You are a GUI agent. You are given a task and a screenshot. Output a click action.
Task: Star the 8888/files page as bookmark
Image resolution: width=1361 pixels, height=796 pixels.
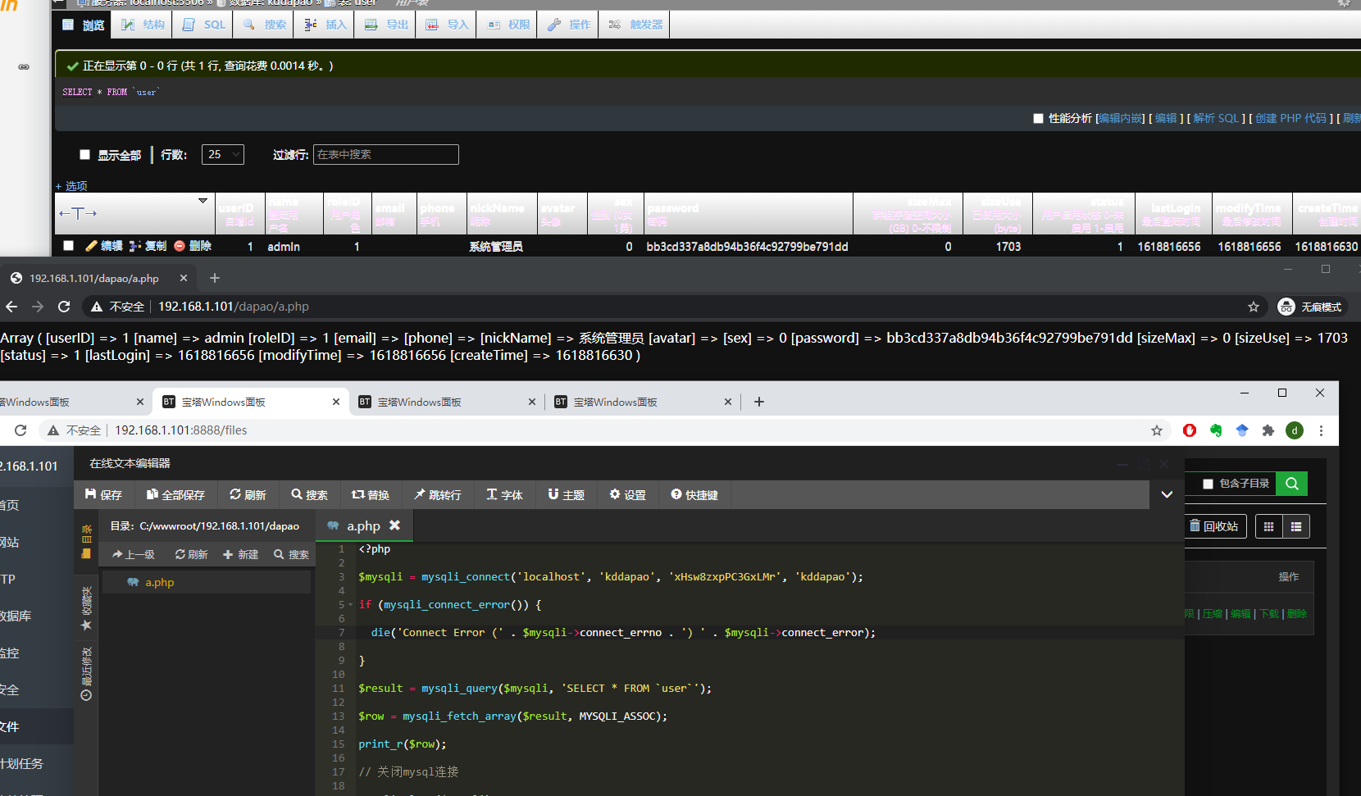[x=1157, y=430]
